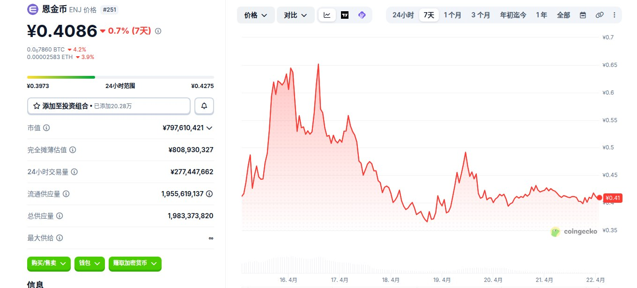Click the chain link share icon

pos(600,15)
